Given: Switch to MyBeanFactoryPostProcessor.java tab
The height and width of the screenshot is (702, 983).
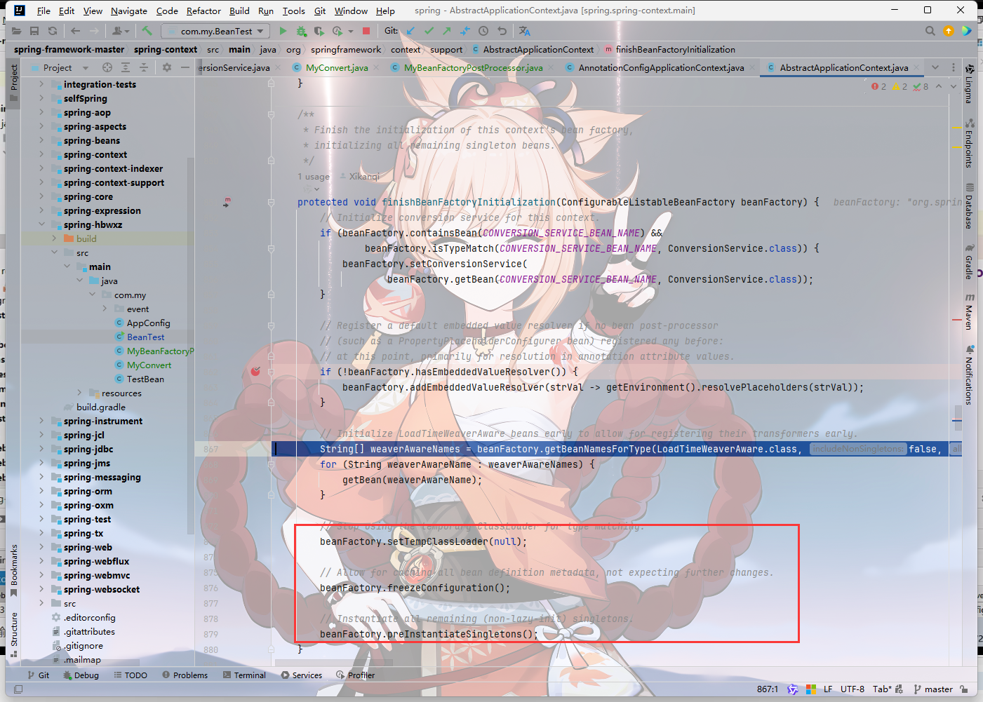Looking at the screenshot, I should pos(473,67).
